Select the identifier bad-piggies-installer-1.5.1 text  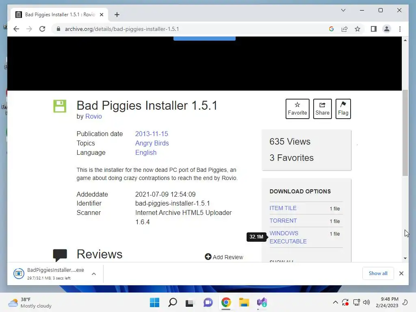[172, 203]
